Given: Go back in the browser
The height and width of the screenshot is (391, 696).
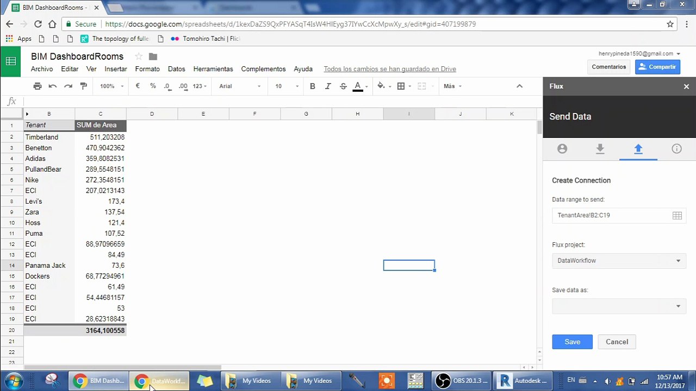Looking at the screenshot, I should tap(9, 24).
